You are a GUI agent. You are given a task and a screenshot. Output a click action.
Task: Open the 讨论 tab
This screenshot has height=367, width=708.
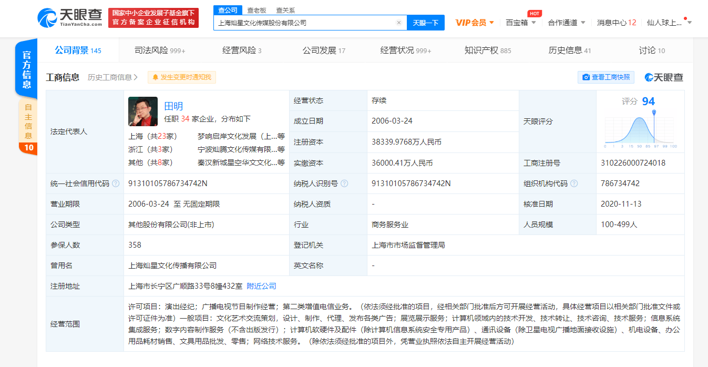point(652,50)
